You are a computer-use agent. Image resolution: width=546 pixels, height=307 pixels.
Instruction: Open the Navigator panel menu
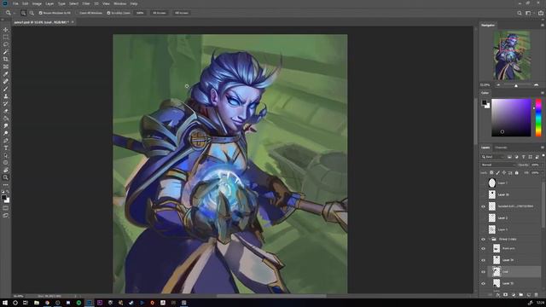coord(543,25)
